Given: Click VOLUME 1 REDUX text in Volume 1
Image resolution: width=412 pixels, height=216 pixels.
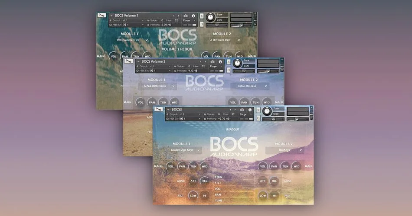Looking at the screenshot, I should [177, 49].
